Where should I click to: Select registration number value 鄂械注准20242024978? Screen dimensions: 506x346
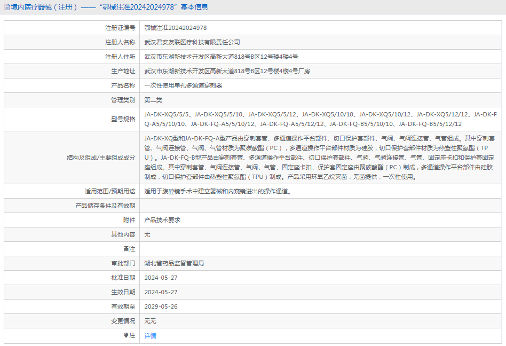[x=175, y=28]
